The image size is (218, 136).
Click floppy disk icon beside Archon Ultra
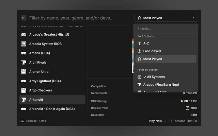coord(24,72)
